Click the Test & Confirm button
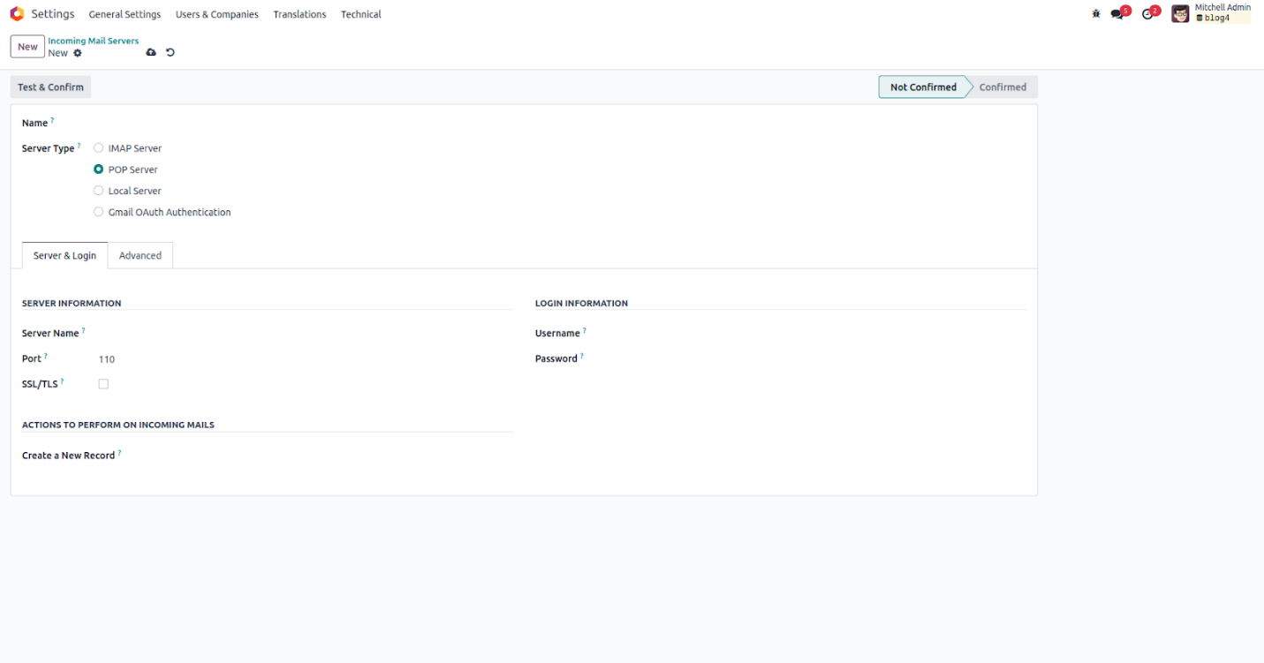This screenshot has height=663, width=1264. coord(50,87)
